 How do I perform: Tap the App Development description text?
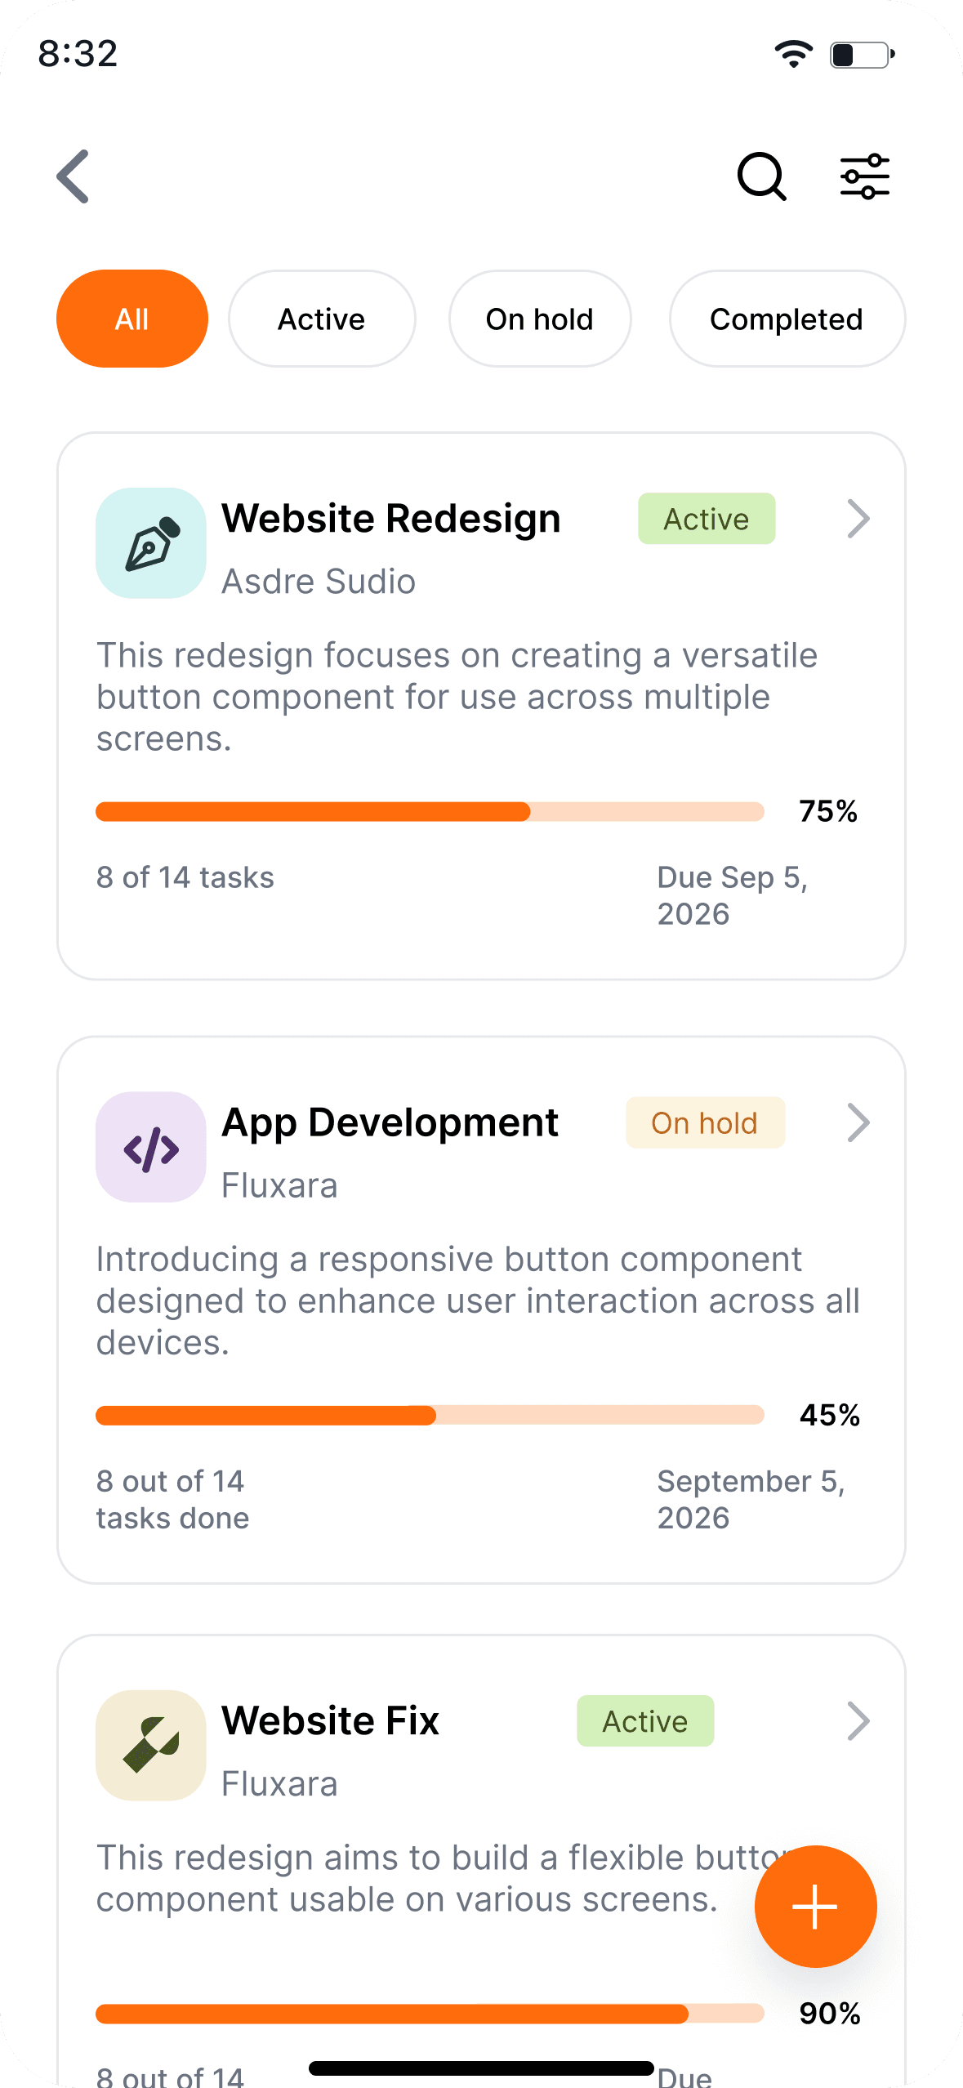click(478, 1301)
